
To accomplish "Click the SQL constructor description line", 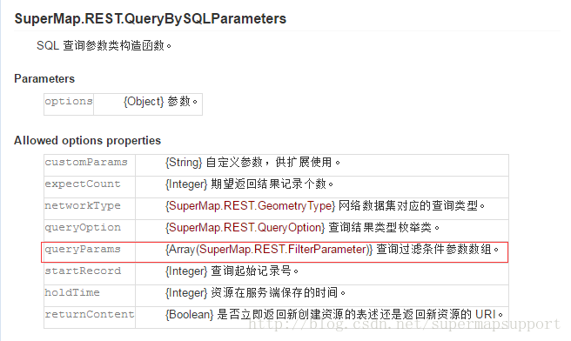I will [104, 46].
